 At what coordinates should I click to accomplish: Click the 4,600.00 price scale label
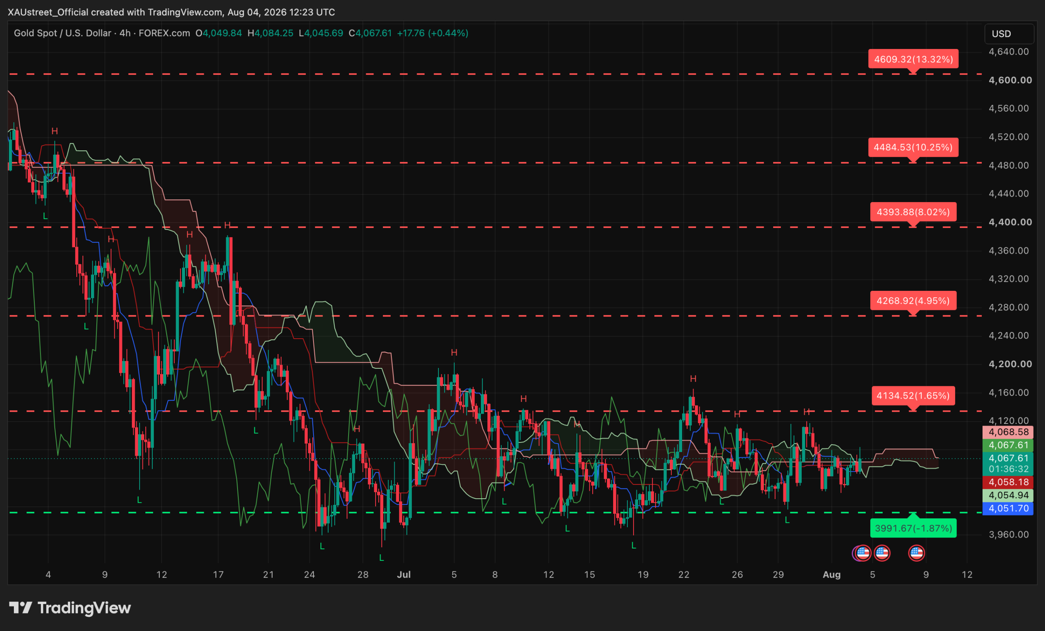point(1010,80)
